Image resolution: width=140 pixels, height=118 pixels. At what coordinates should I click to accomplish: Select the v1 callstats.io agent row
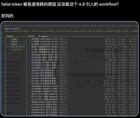click(x=83, y=42)
